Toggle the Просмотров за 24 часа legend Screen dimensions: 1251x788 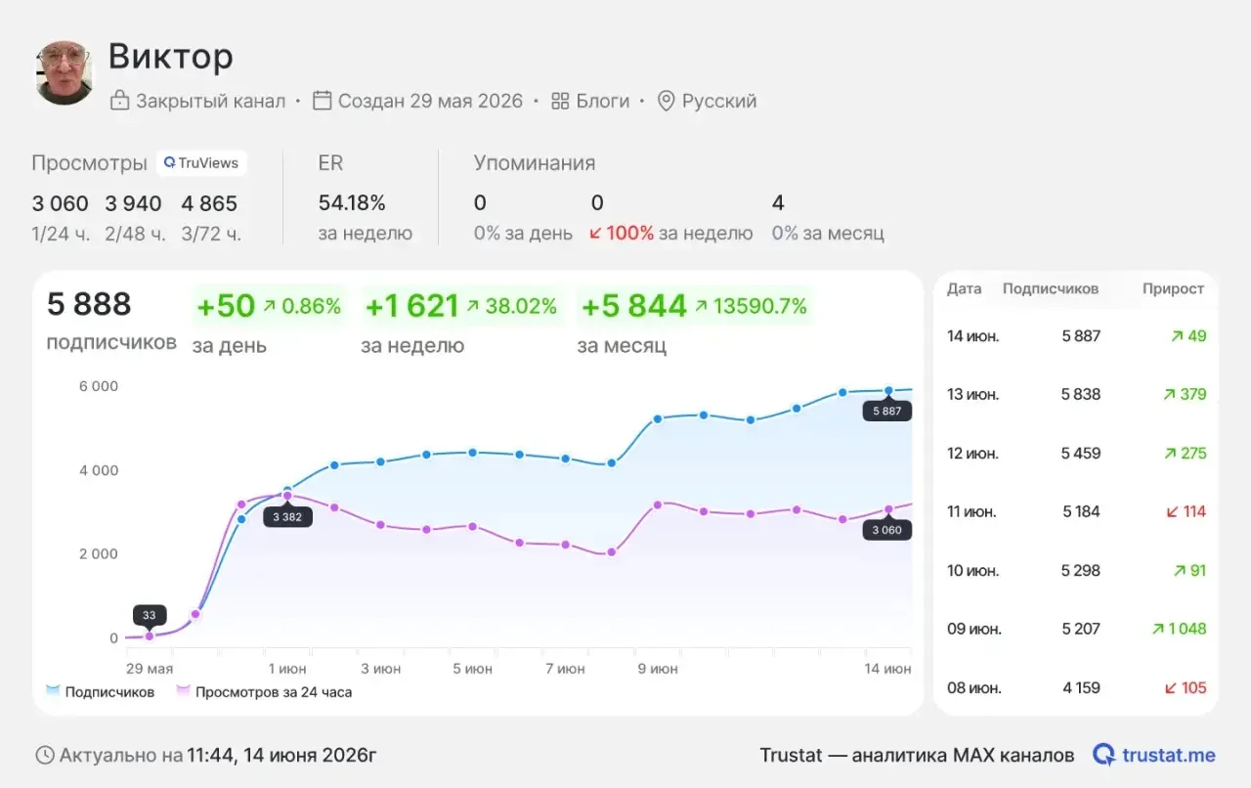tap(264, 692)
